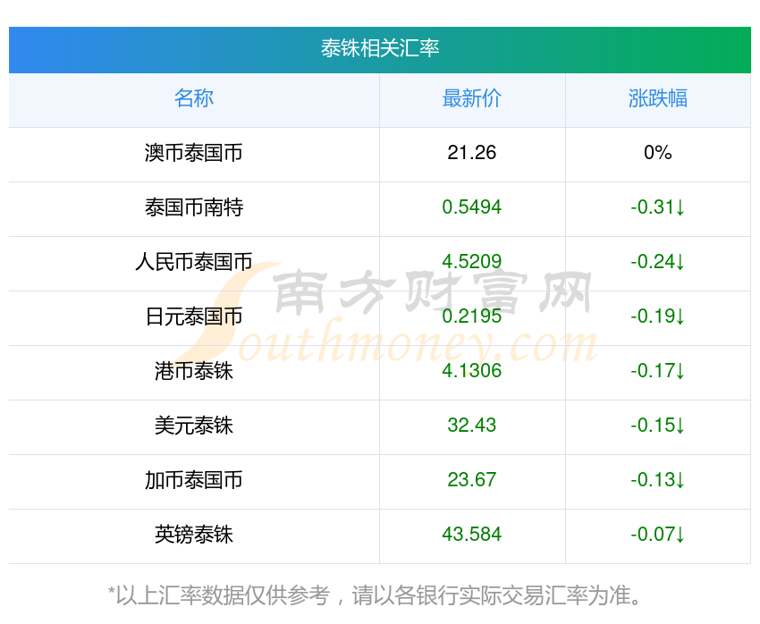Screen dimensions: 760x624
Task: Click the 美元泰铢 row name
Action: 194,426
